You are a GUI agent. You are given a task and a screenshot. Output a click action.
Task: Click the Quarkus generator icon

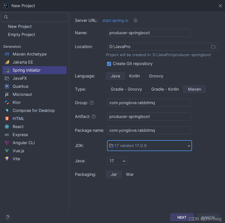coord(7,86)
